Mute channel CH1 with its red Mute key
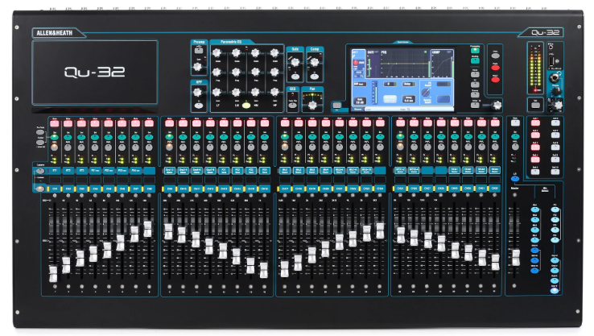 pyautogui.click(x=54, y=123)
